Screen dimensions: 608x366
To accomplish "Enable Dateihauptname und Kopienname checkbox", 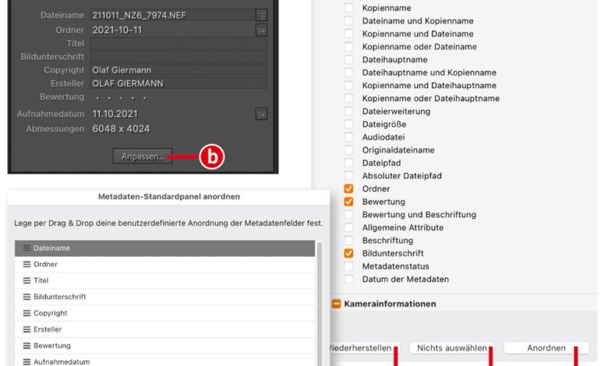I will point(348,72).
